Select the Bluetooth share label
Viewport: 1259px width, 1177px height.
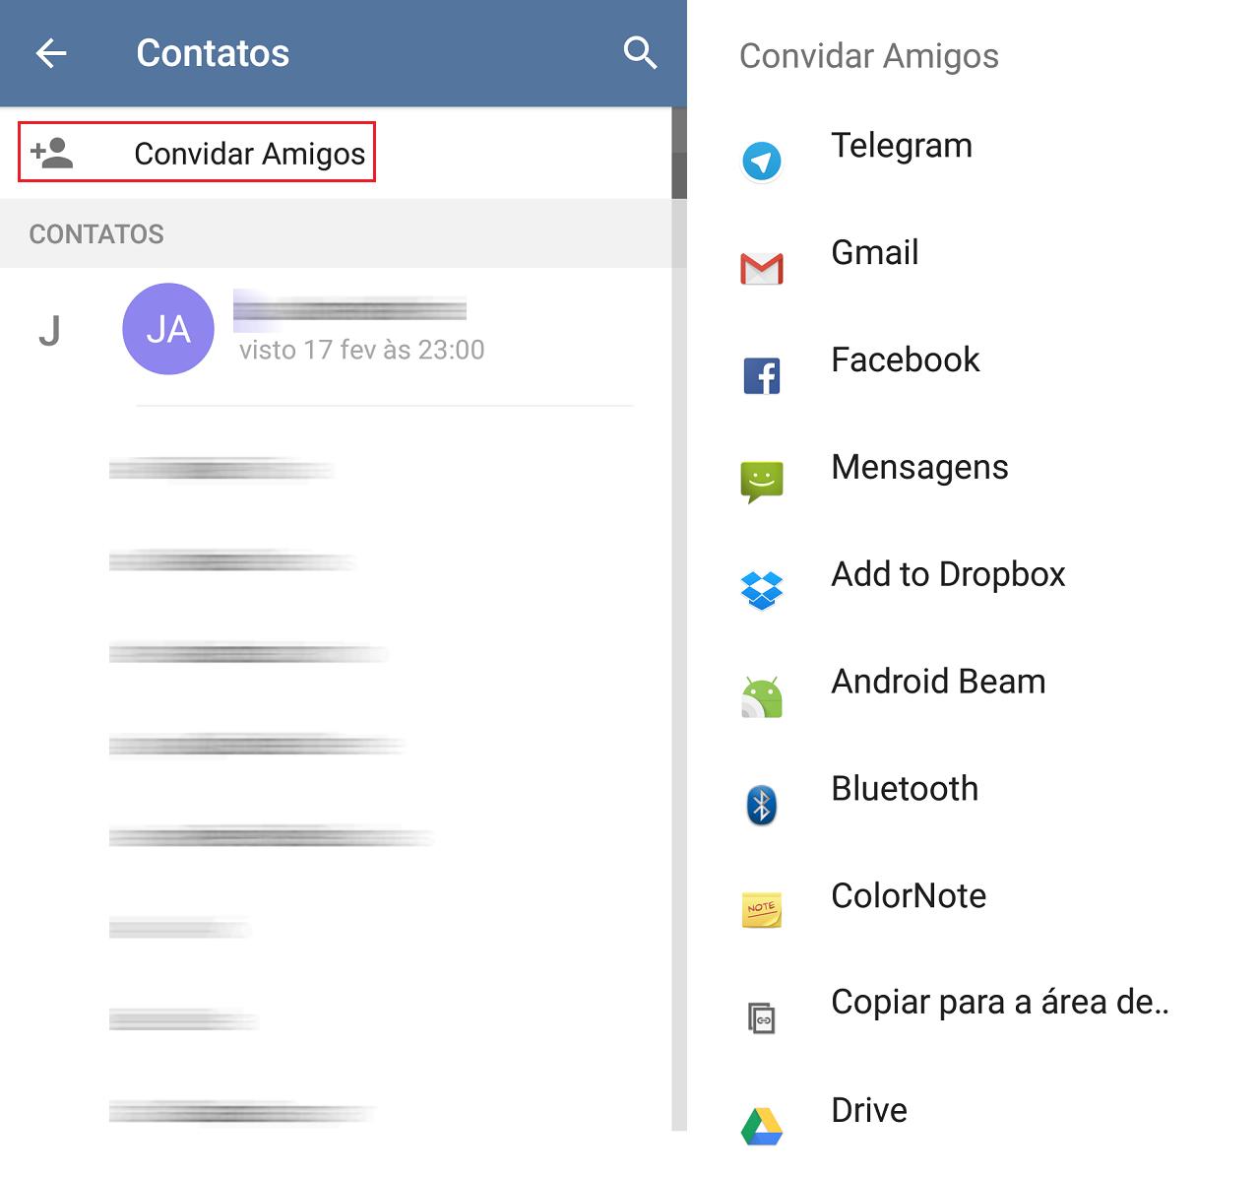(905, 789)
